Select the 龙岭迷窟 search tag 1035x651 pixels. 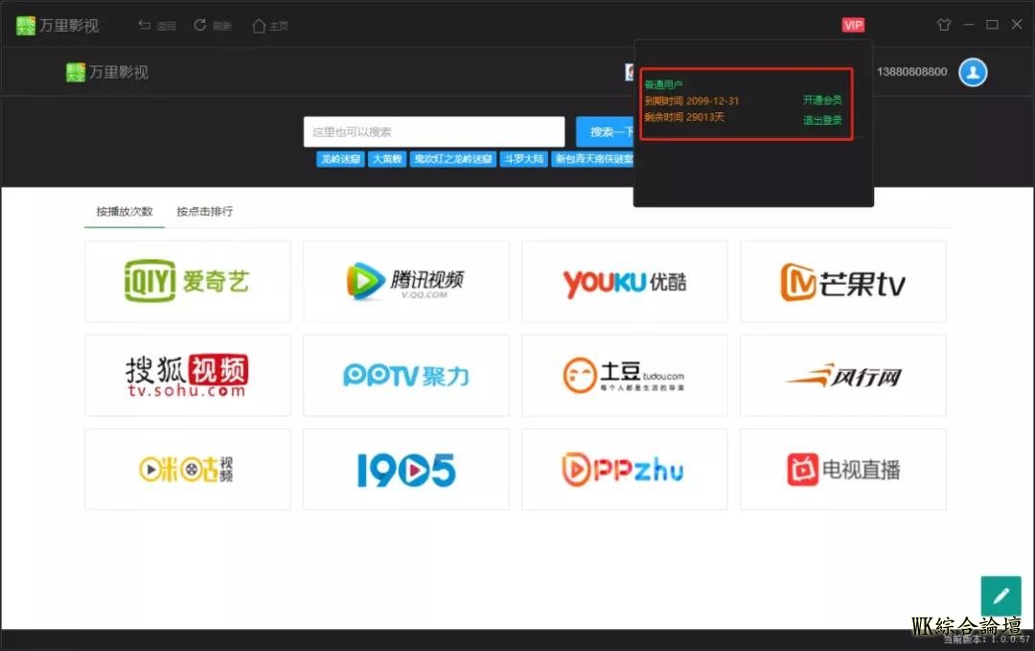(340, 159)
